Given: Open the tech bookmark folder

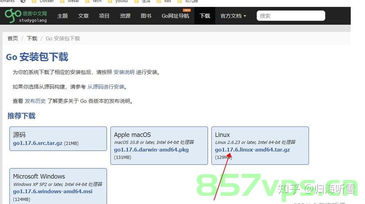Looking at the screenshot, I should pos(94,1).
